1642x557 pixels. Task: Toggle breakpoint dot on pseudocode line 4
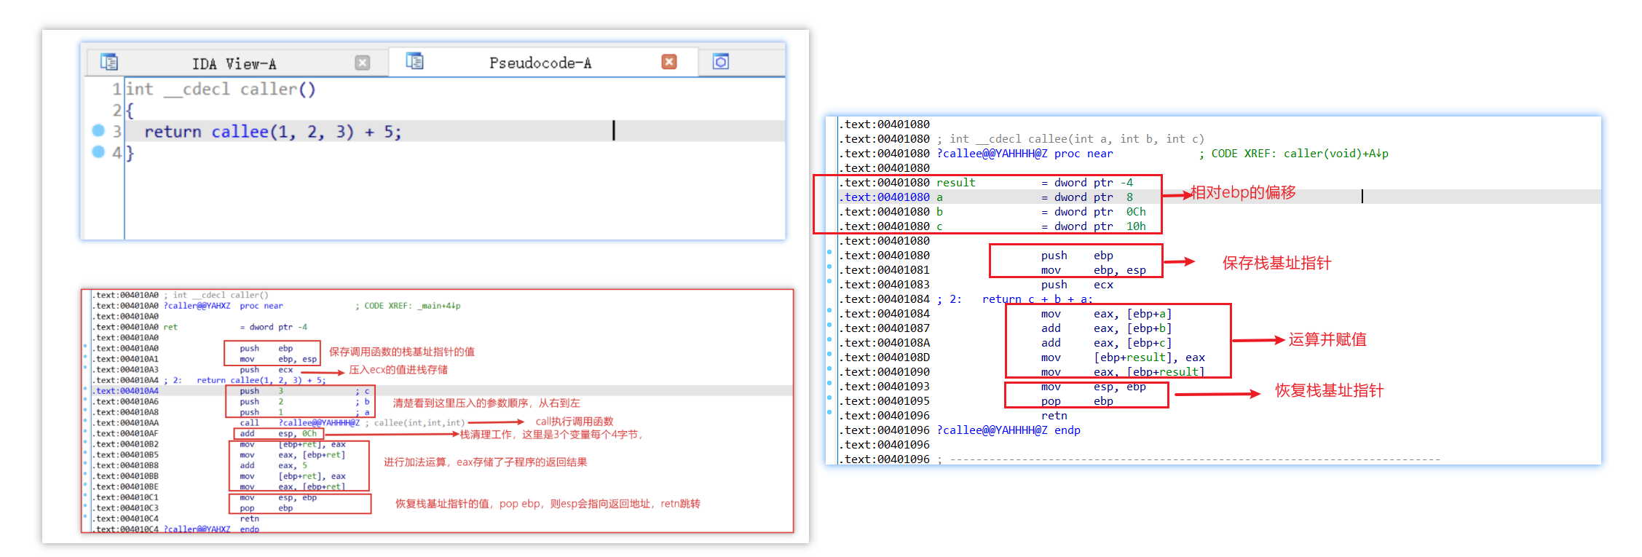tap(99, 151)
